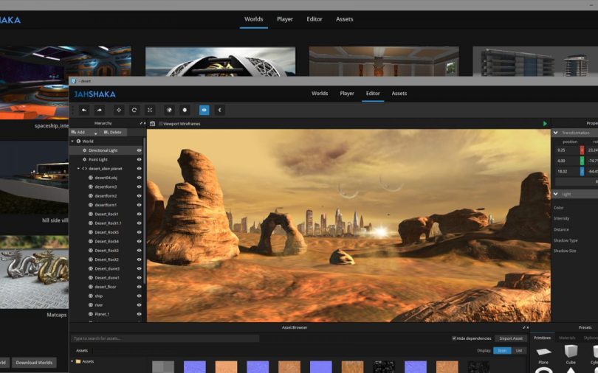598x373 pixels.
Task: Click the screenshot camera icon above the viewport
Action: (153, 124)
